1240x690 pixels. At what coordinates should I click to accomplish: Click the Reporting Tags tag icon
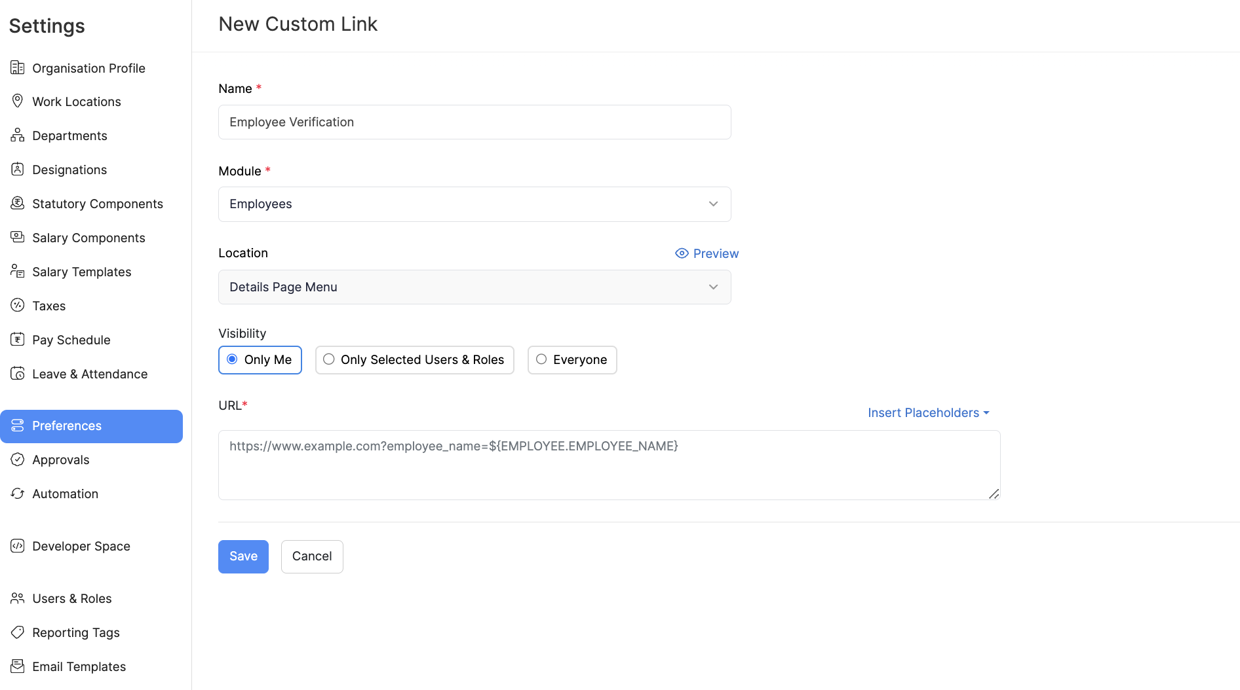(18, 632)
